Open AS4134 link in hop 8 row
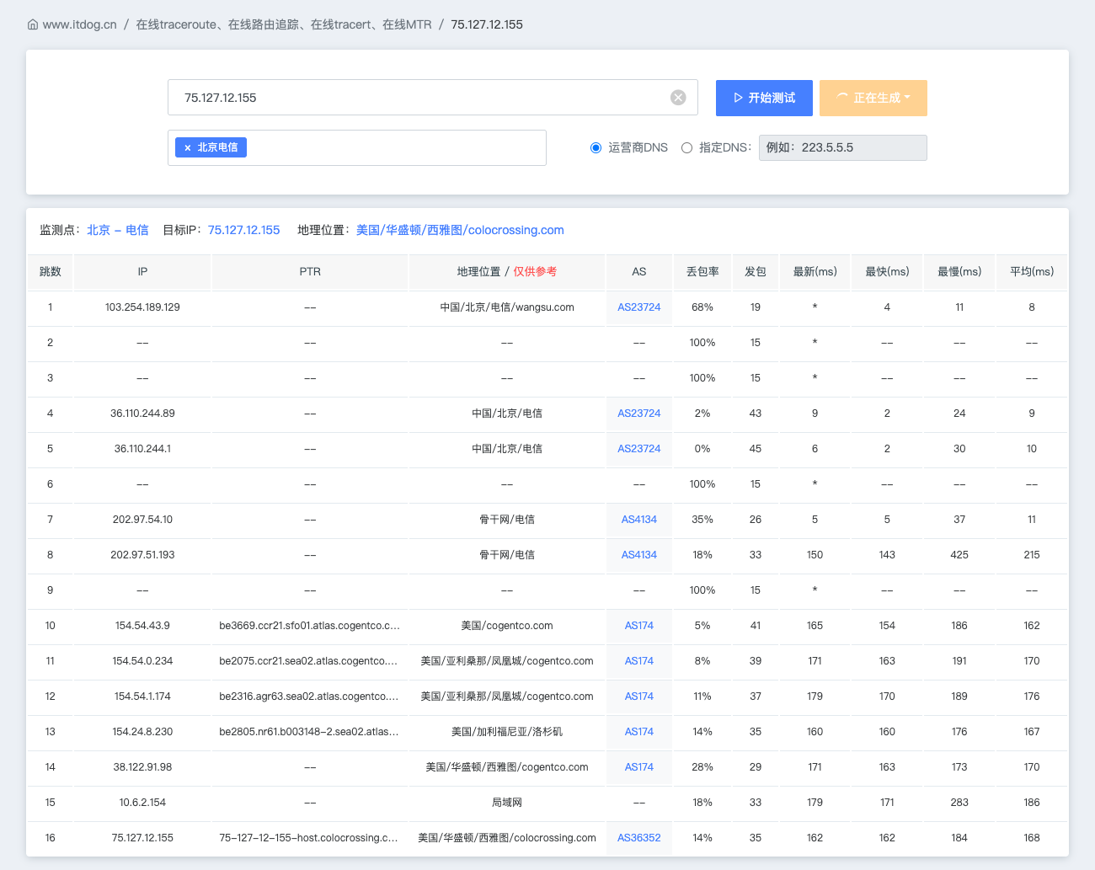1095x870 pixels. (639, 555)
